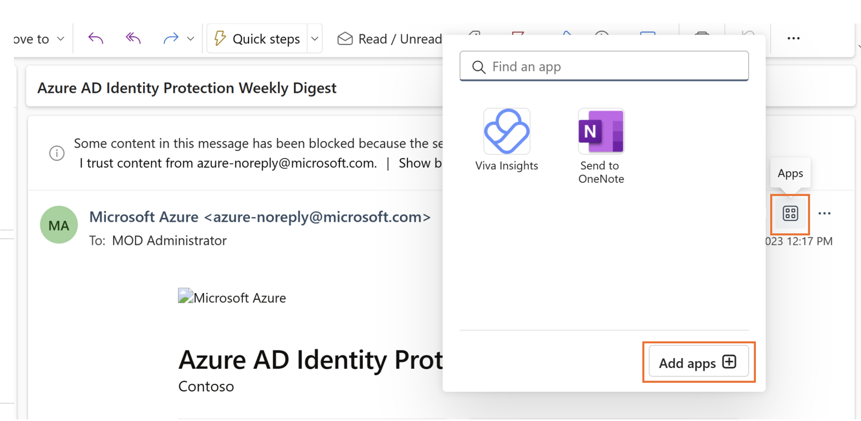Click MOD Administrator recipient name

click(169, 240)
